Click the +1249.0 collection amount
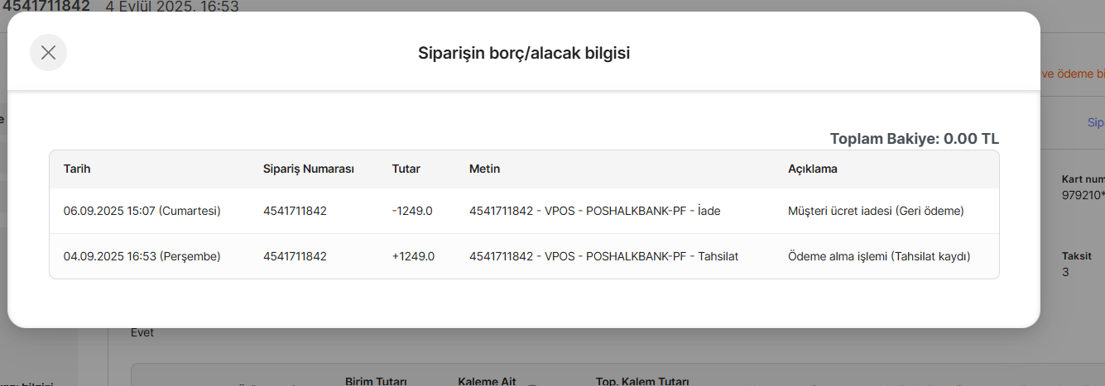The width and height of the screenshot is (1105, 386). coord(413,256)
